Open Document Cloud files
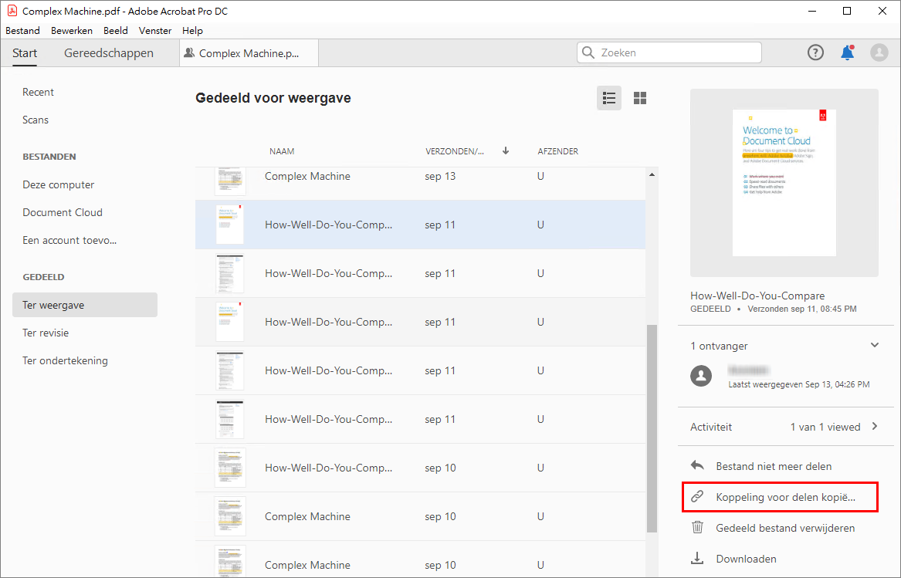Screen dimensions: 901x578 (x=63, y=212)
